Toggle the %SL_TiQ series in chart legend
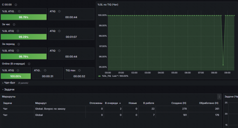 [106, 76]
